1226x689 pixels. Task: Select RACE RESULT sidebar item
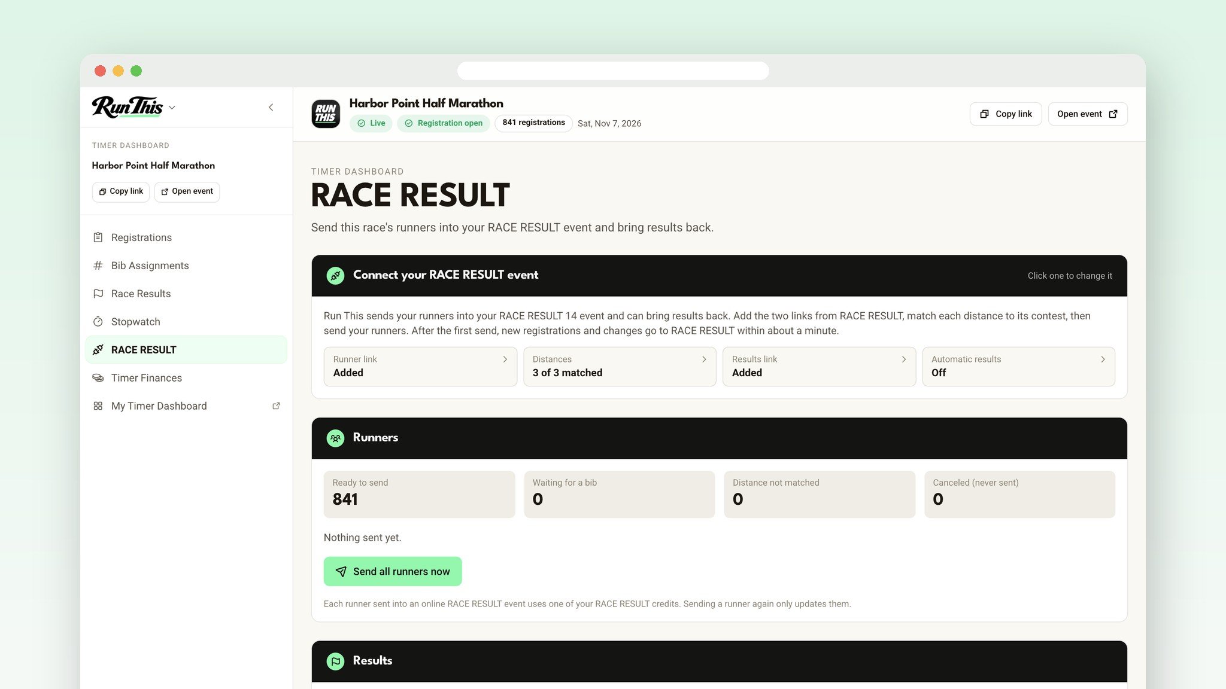point(186,350)
